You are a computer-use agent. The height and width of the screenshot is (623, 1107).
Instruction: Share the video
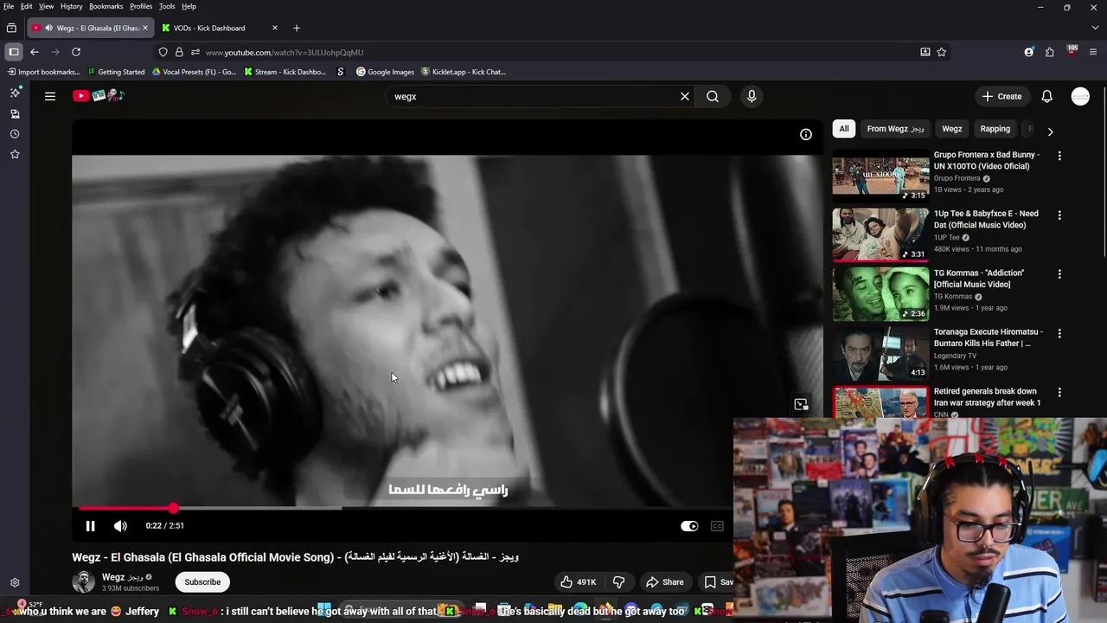[x=665, y=581]
